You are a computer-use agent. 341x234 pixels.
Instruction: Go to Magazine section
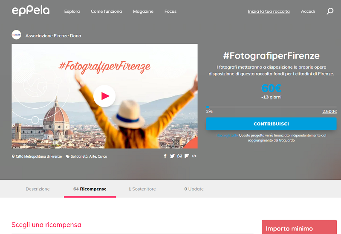pyautogui.click(x=143, y=12)
